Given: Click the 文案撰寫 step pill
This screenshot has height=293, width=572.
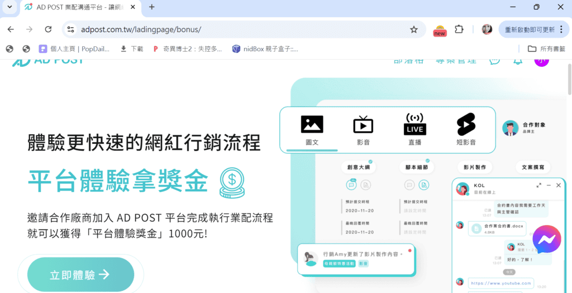Looking at the screenshot, I should tap(533, 168).
